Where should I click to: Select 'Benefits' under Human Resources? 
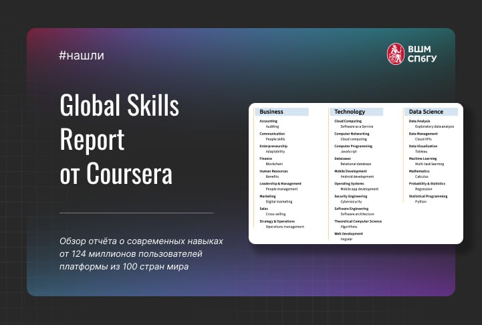coord(272,177)
